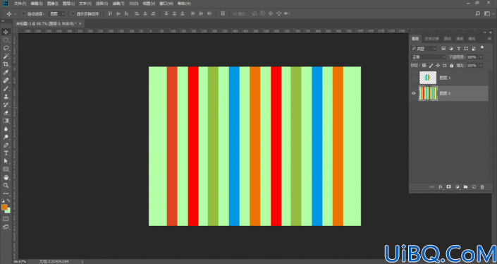The width and height of the screenshot is (497, 264).
Task: Set the foreground orange color swatch
Action: pyautogui.click(x=4, y=207)
